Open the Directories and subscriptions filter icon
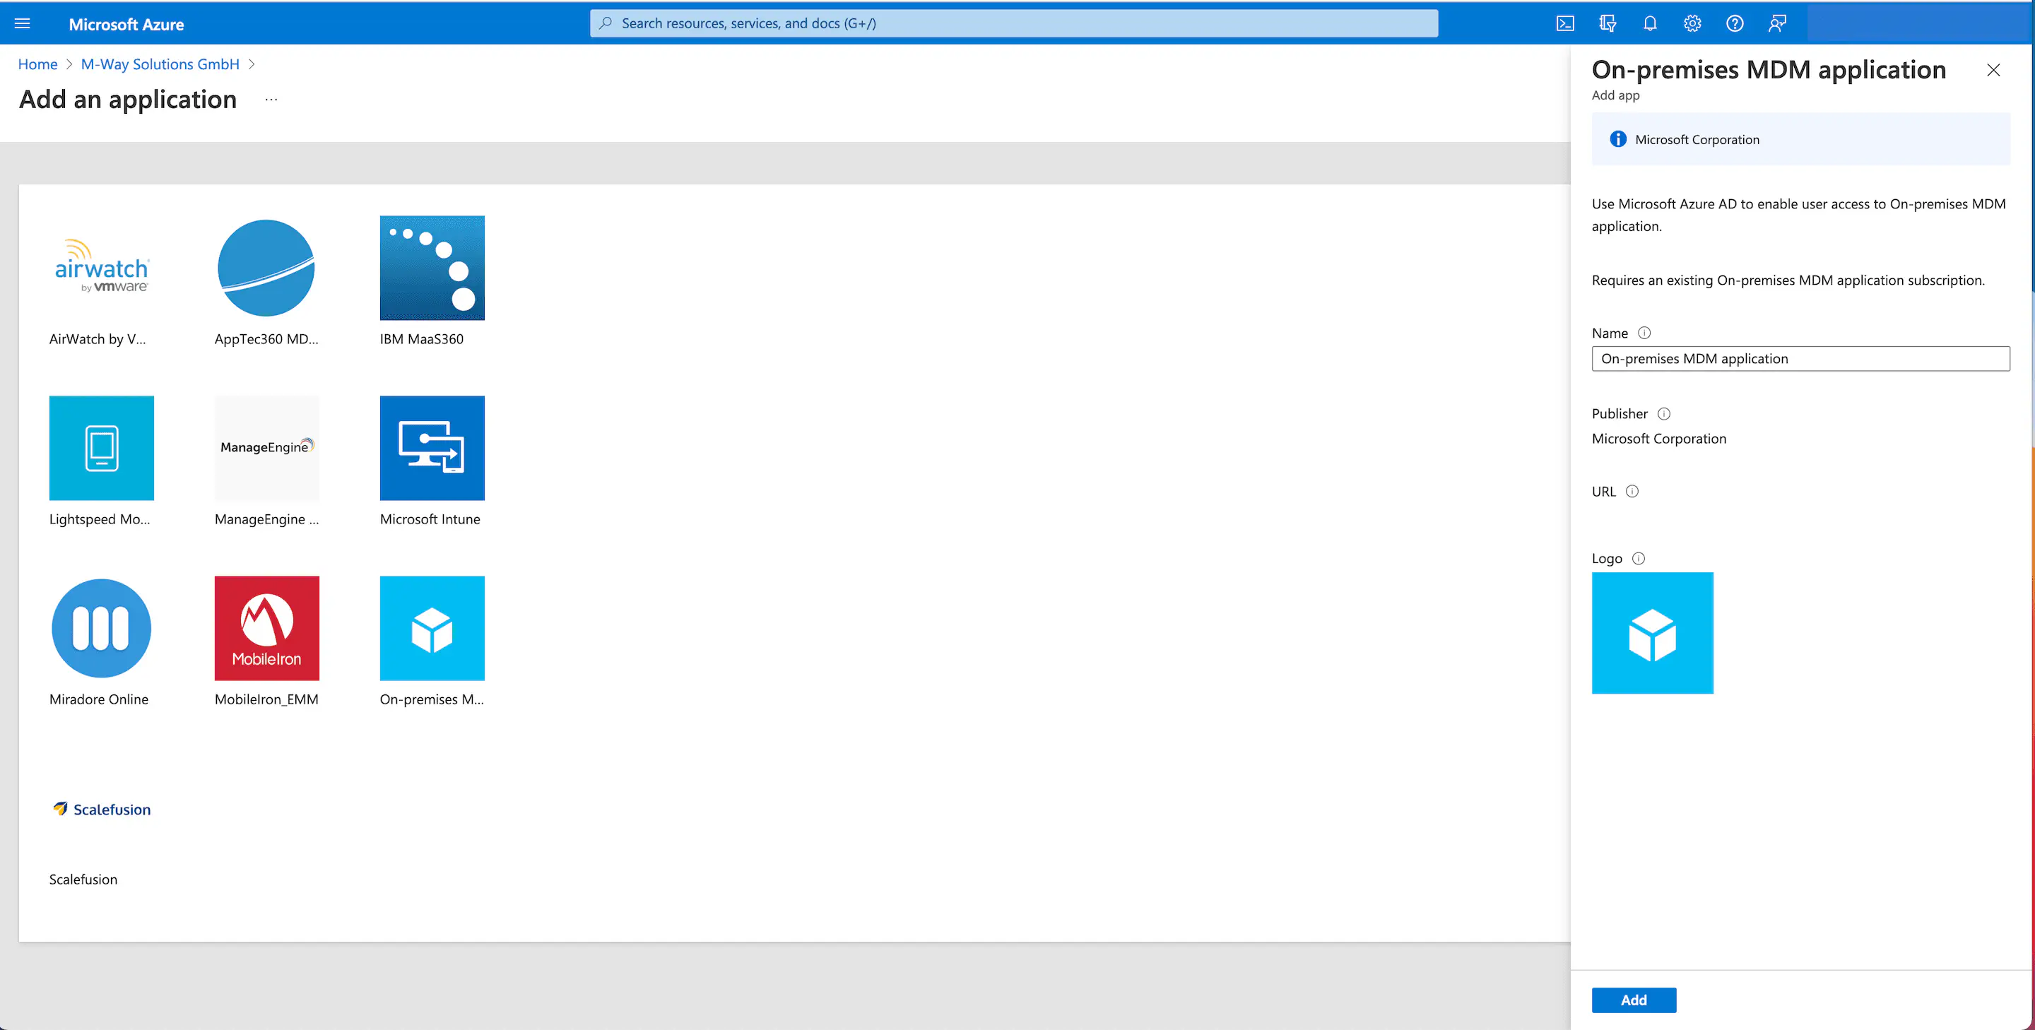This screenshot has width=2035, height=1030. 1608,23
